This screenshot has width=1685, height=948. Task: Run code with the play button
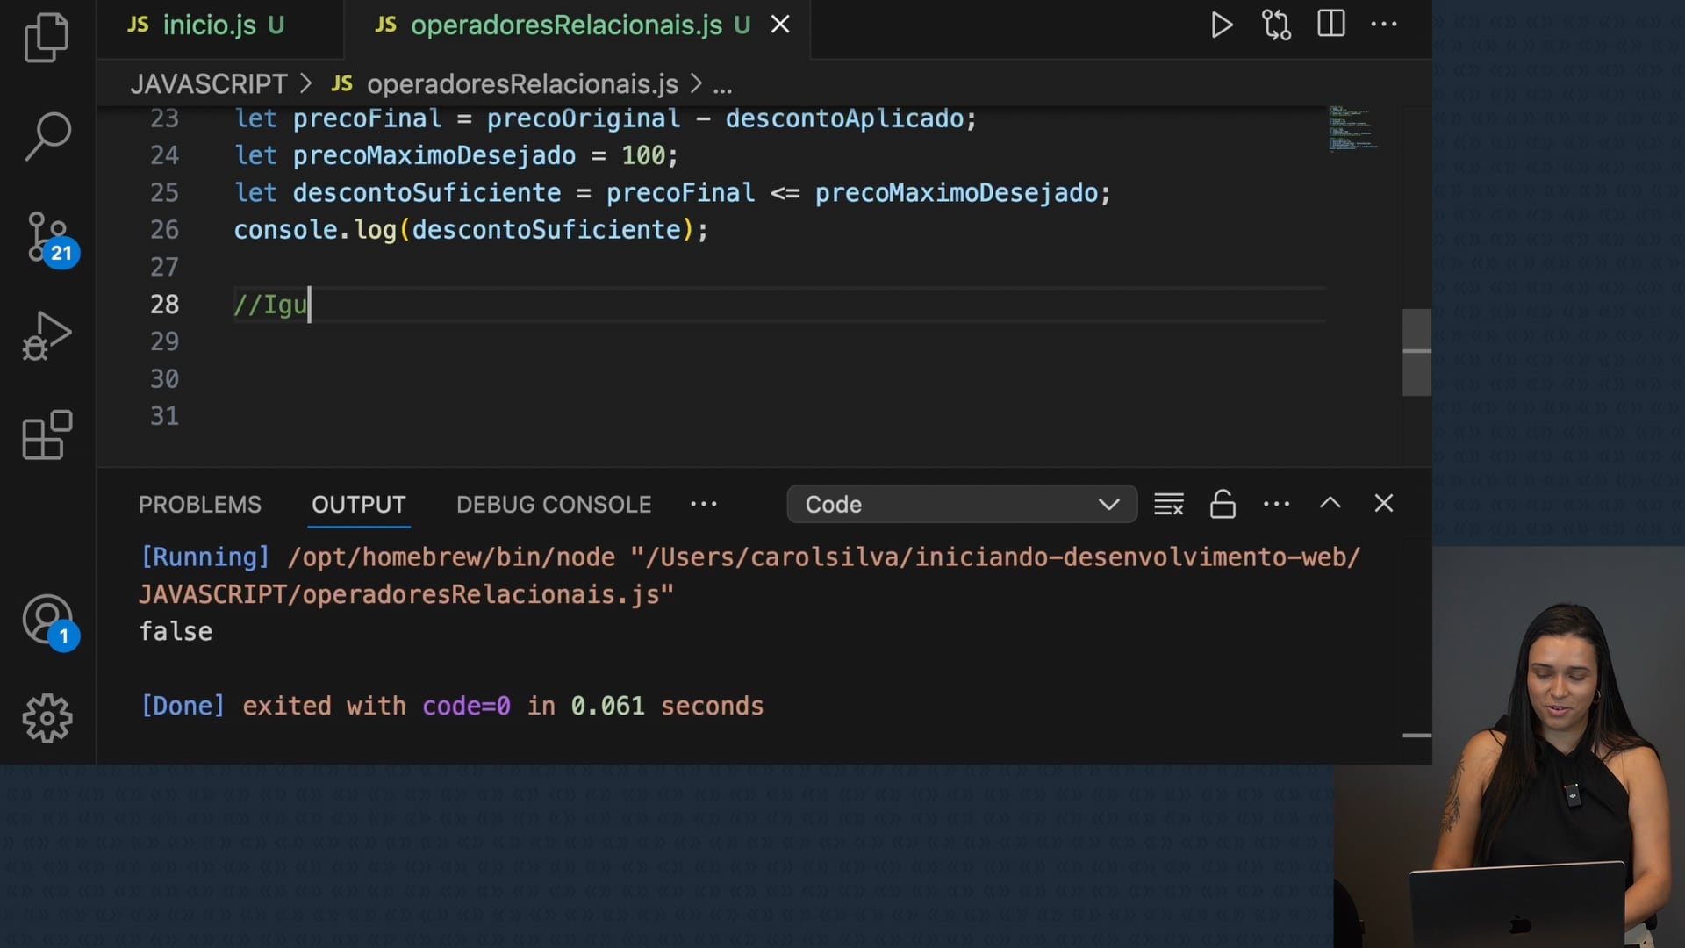point(1222,25)
